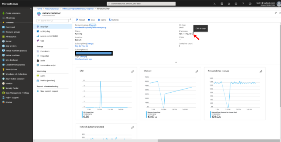Open Cloud Shell icon in top bar

(x=215, y=4)
